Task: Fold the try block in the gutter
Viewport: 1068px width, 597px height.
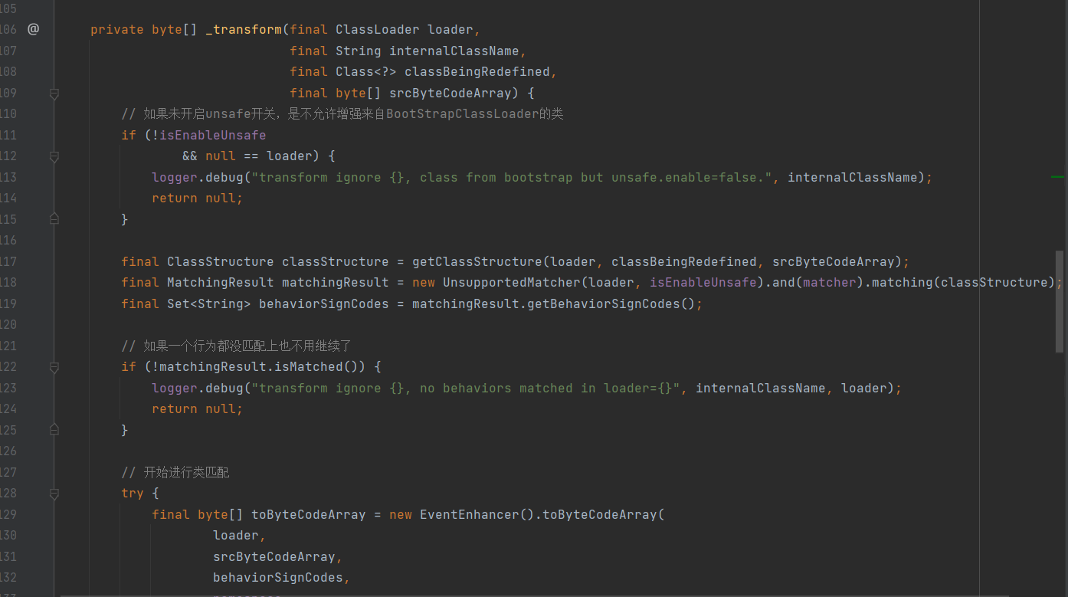Action: [x=54, y=494]
